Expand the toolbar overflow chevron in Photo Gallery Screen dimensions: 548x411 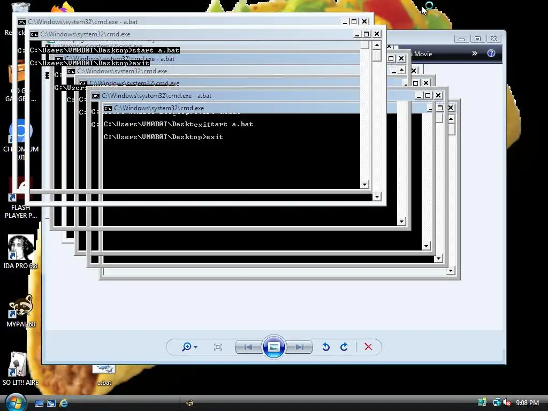(x=474, y=54)
